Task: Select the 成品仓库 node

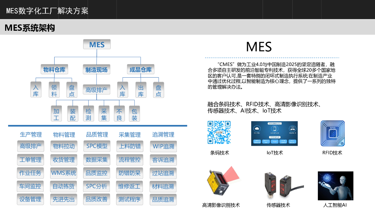Action: click(141, 70)
